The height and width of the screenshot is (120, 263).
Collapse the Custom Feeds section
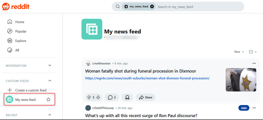[x=50, y=81]
